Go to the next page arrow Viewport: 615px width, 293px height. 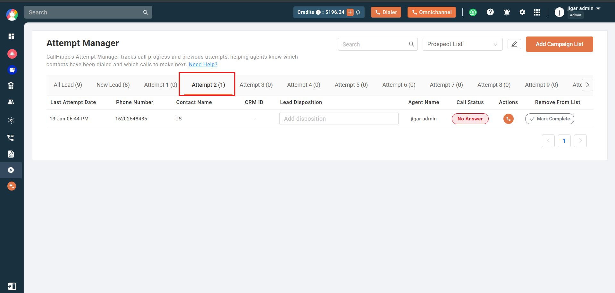(580, 141)
